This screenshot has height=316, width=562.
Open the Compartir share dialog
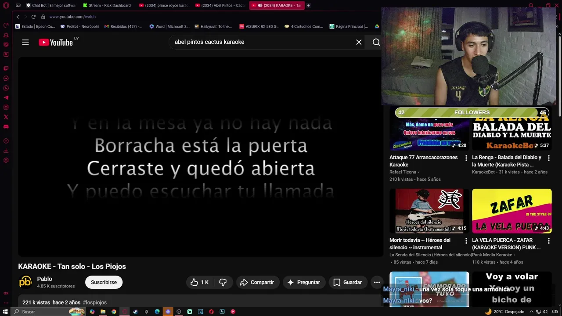[257, 282]
